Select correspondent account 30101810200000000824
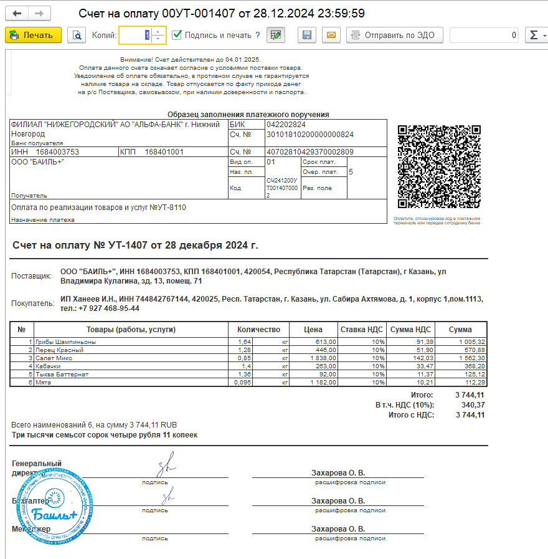 [310, 135]
